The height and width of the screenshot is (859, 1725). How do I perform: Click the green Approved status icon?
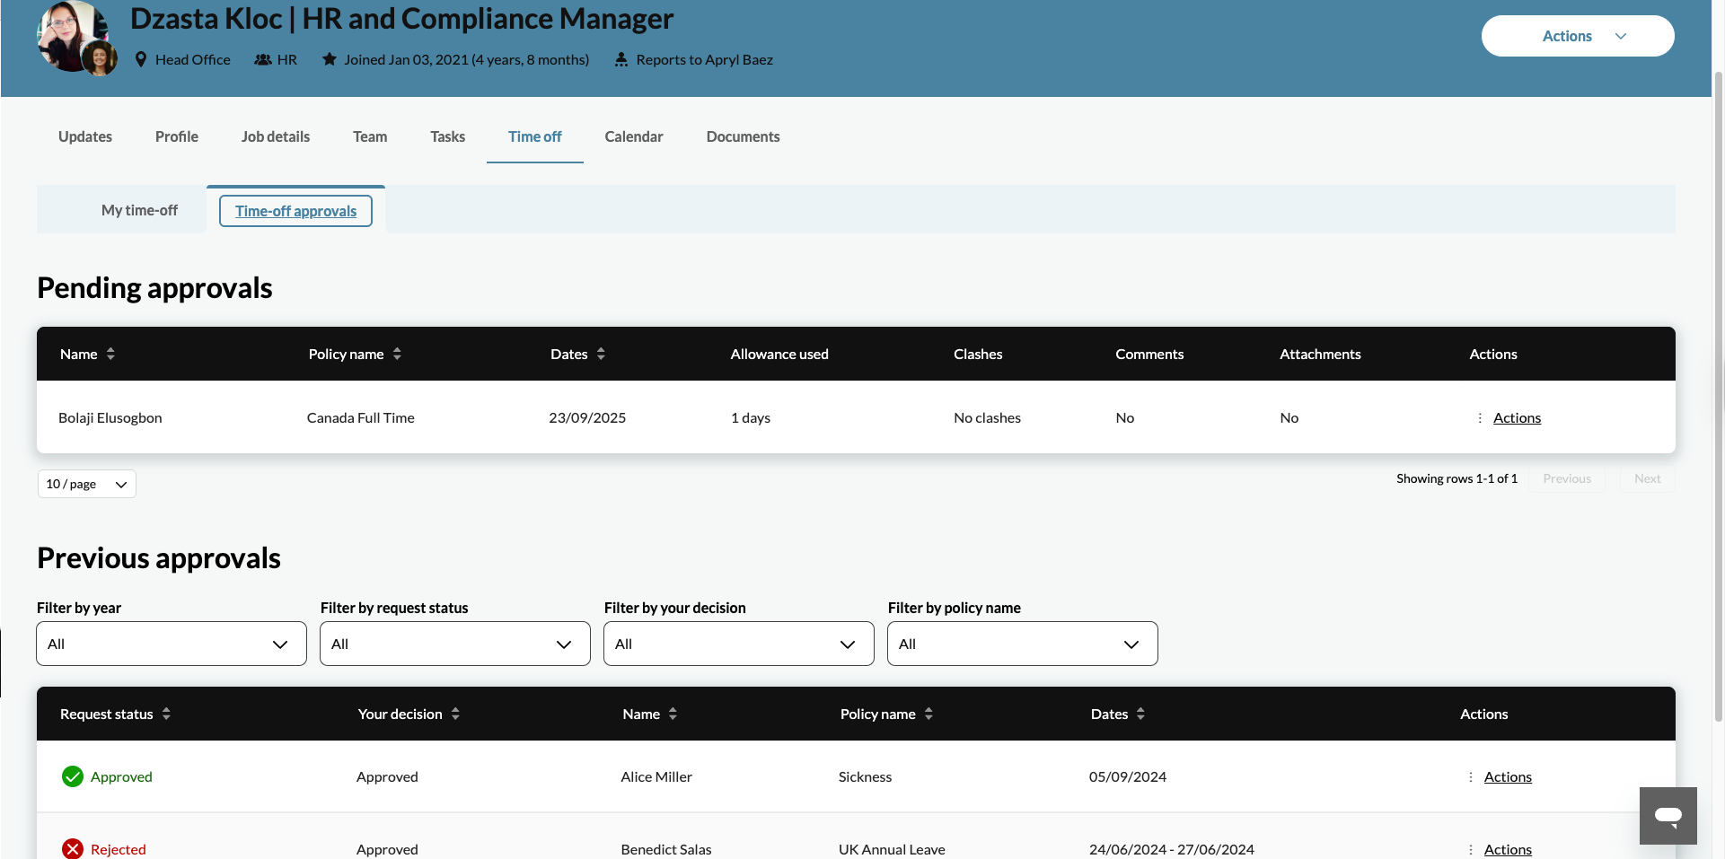click(x=73, y=776)
